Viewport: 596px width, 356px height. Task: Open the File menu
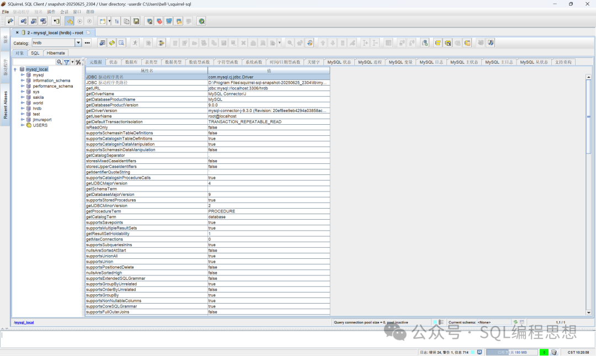(6, 12)
